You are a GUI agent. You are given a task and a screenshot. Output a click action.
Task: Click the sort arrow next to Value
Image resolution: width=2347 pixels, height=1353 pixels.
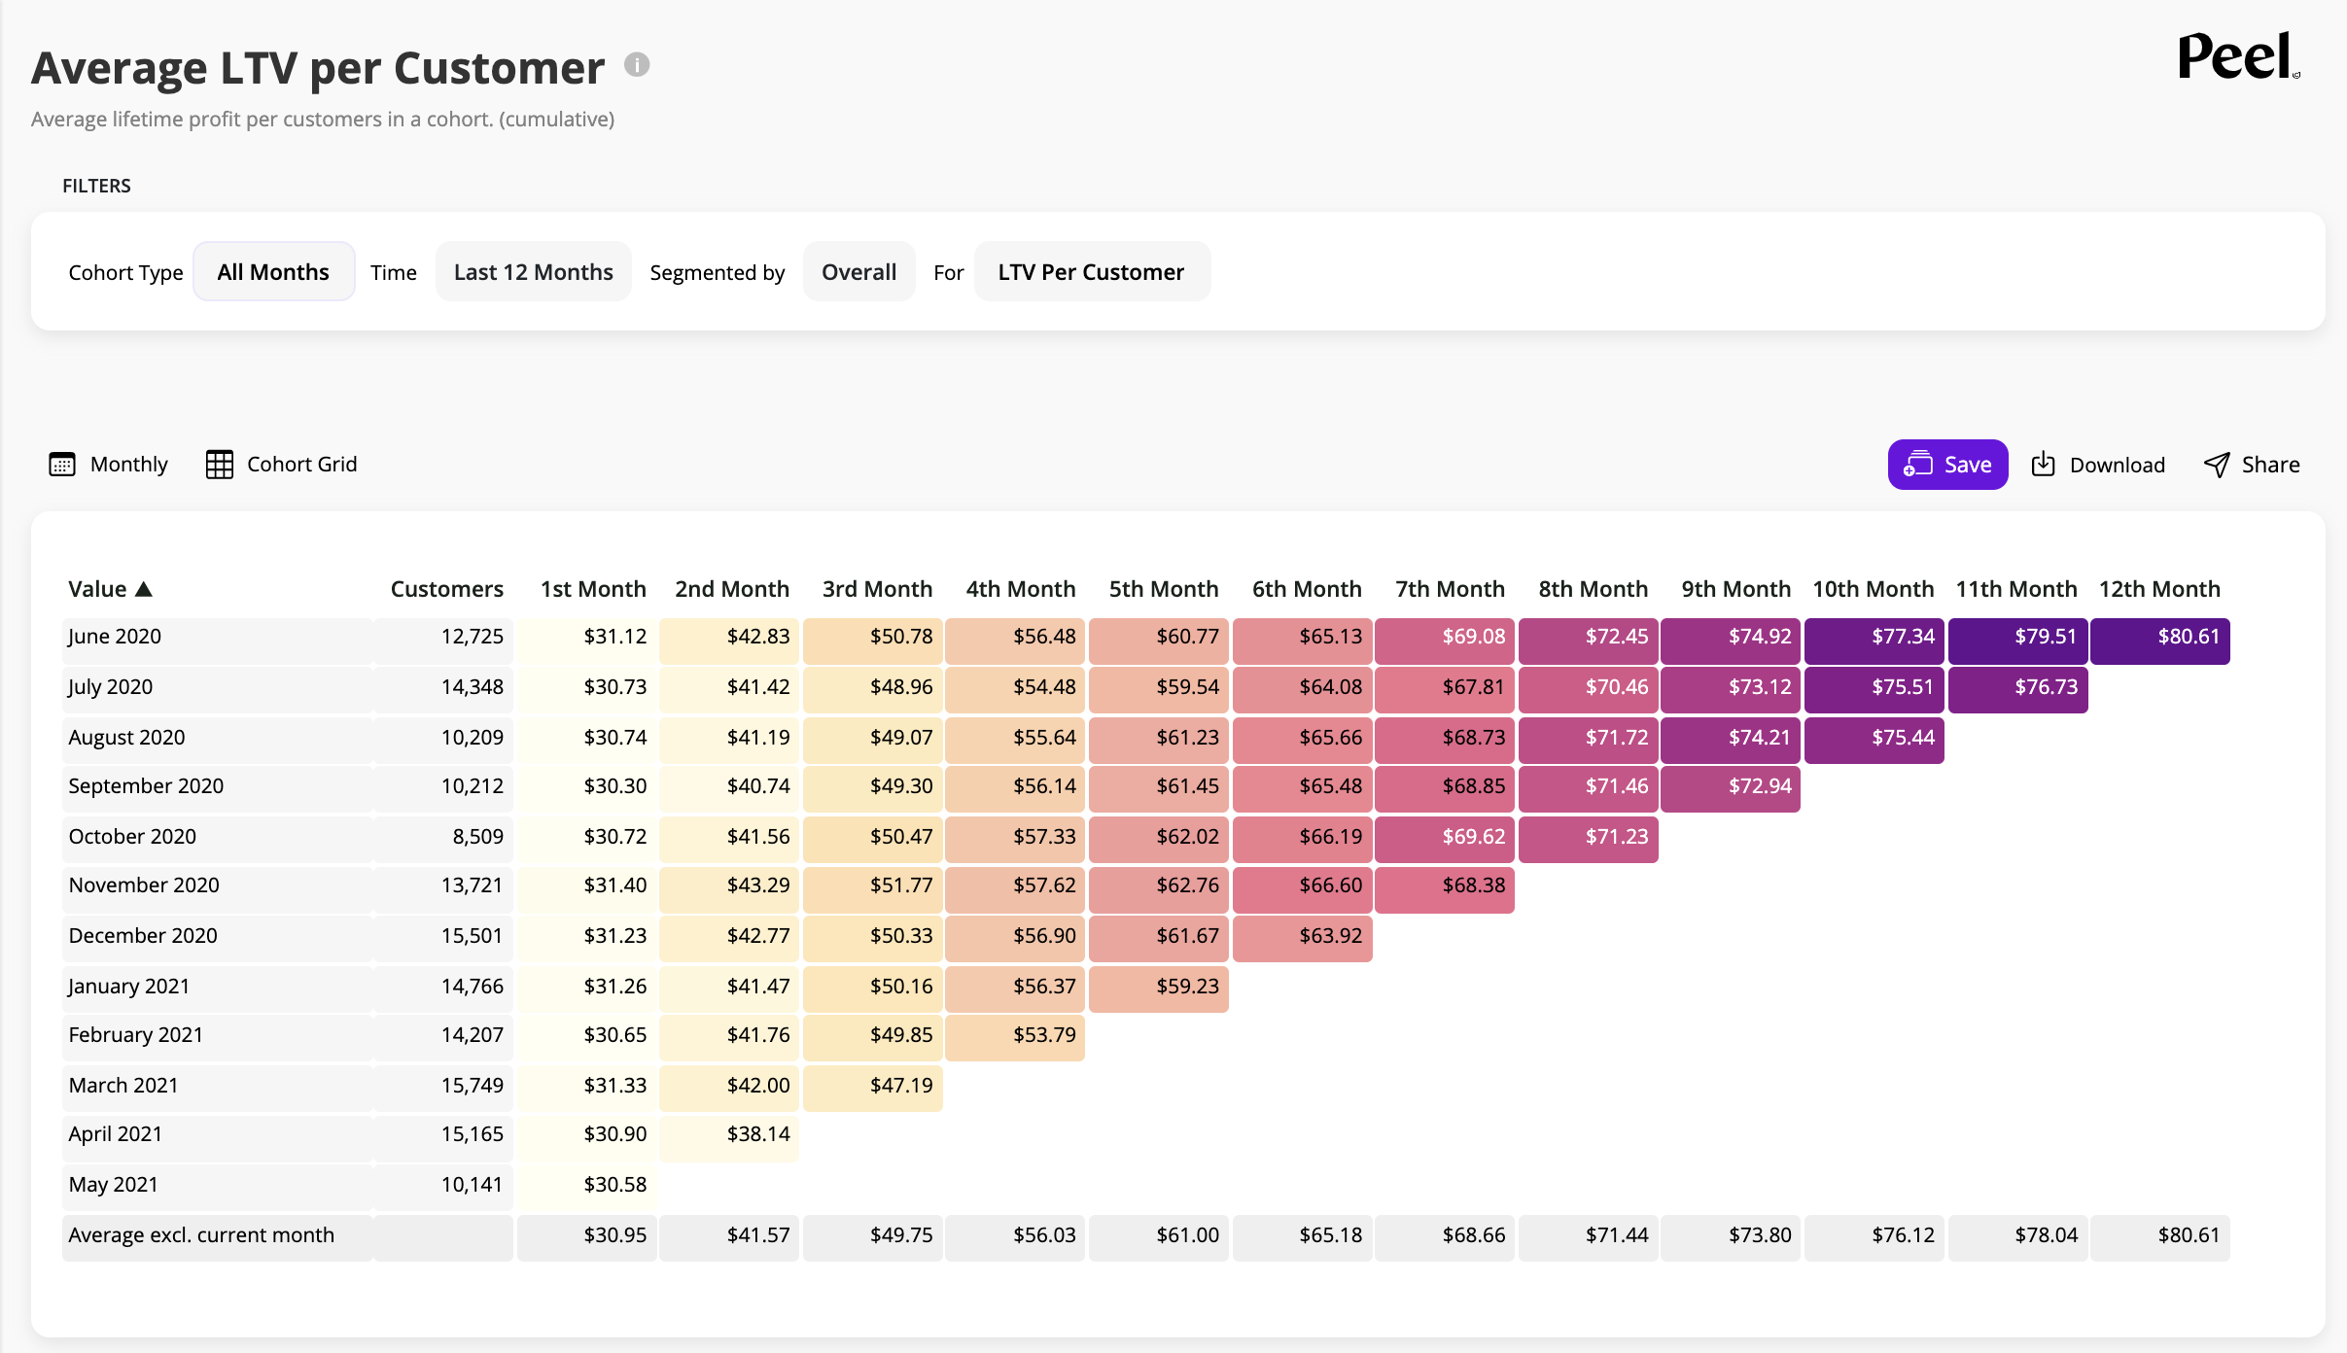click(144, 589)
